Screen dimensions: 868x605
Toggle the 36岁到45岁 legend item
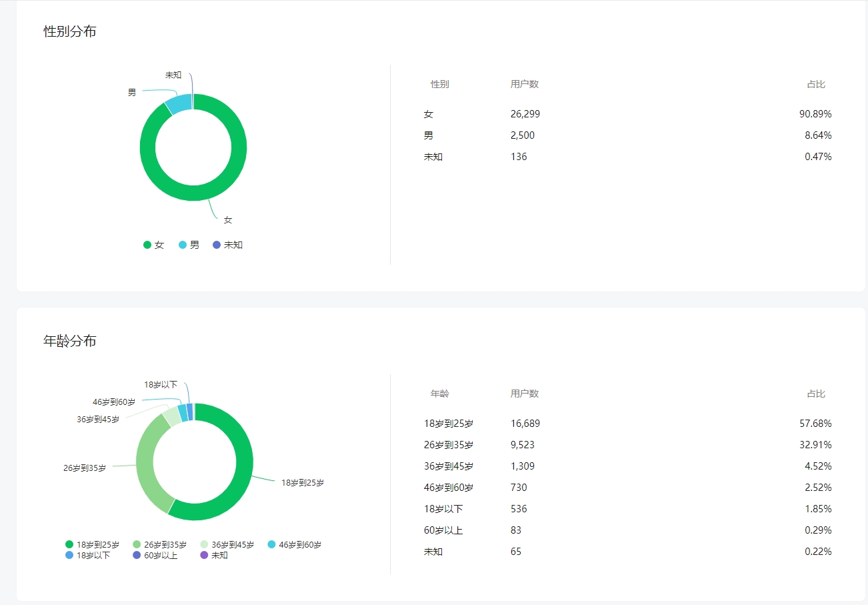point(227,545)
